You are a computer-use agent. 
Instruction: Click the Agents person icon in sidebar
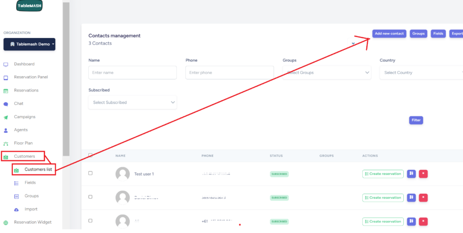click(6, 130)
